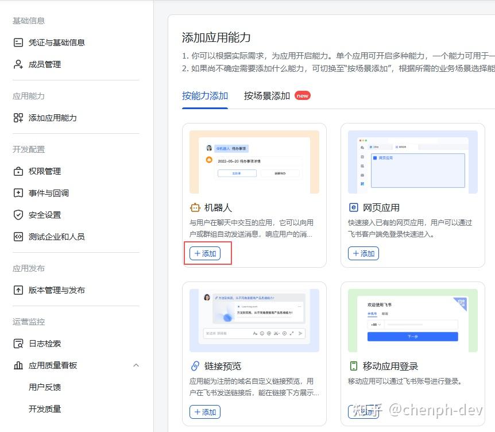Click the 添加应用能力 grid icon
The image size is (495, 432).
(x=18, y=118)
